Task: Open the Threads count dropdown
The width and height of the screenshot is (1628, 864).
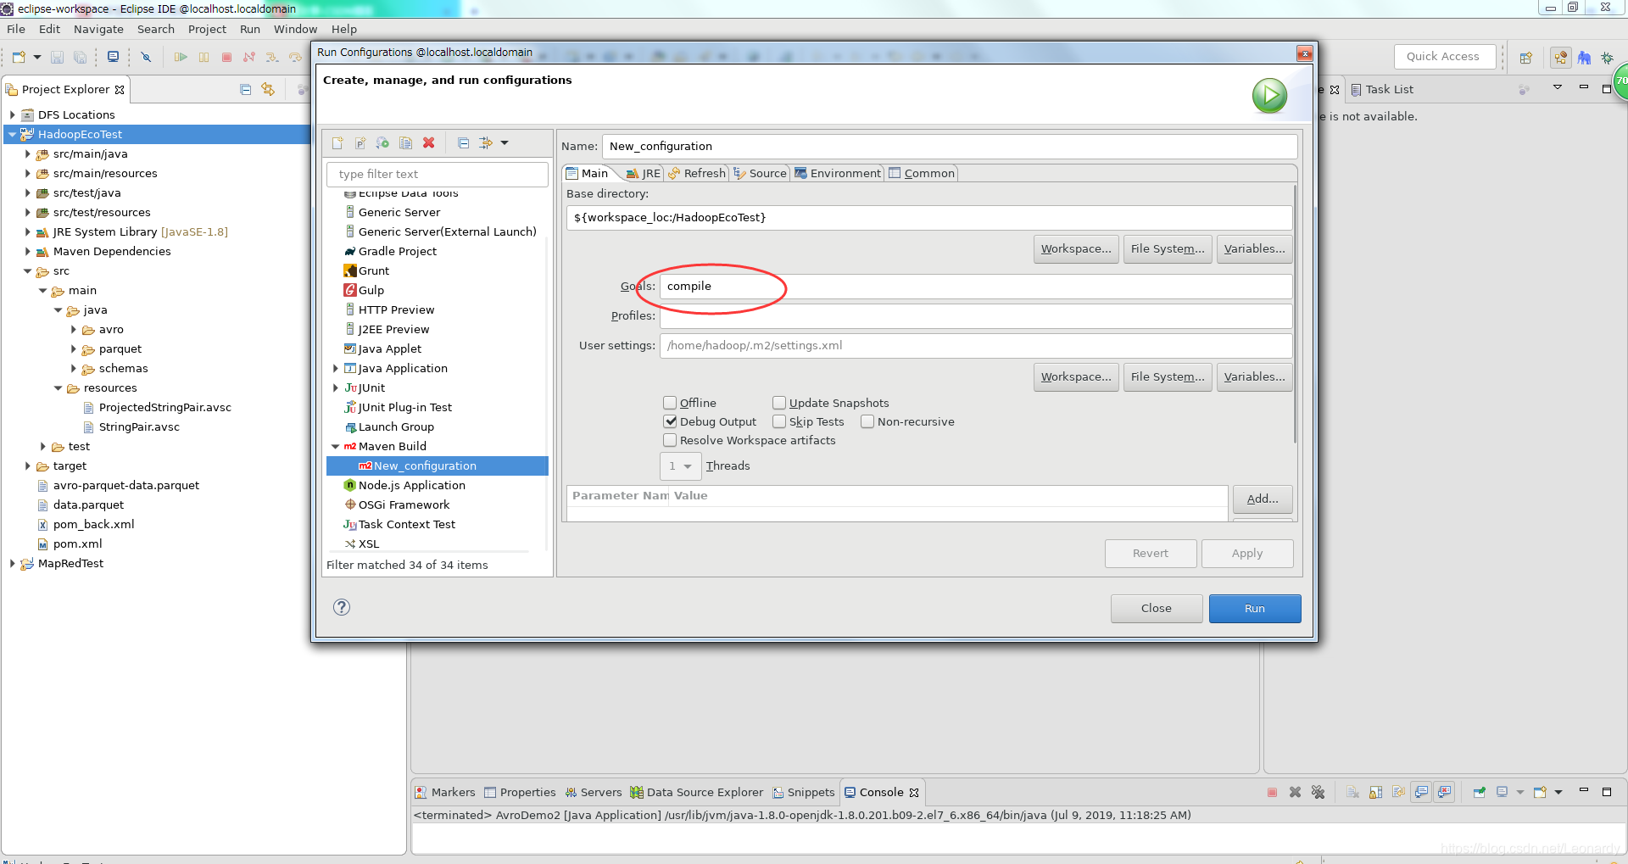Action: point(681,465)
